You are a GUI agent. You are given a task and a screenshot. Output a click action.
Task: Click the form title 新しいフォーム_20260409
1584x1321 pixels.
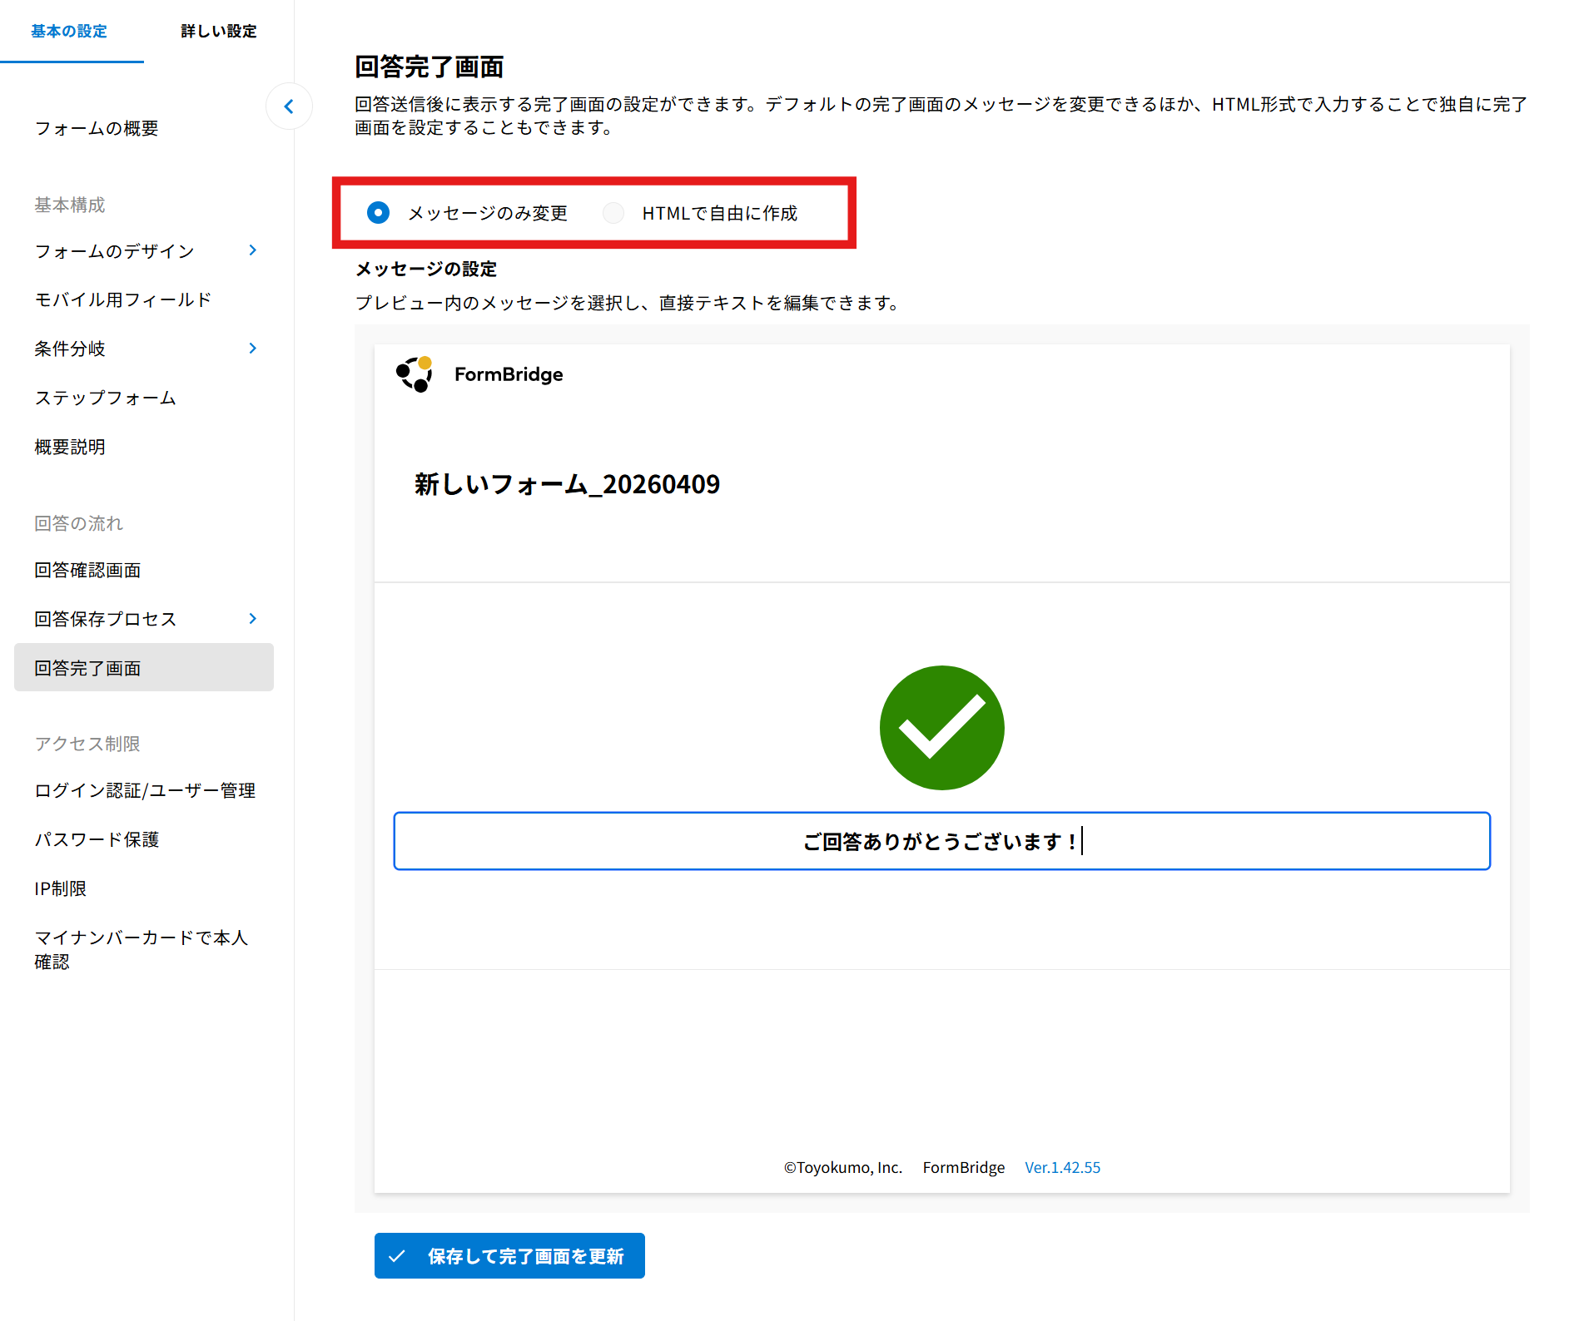tap(567, 484)
